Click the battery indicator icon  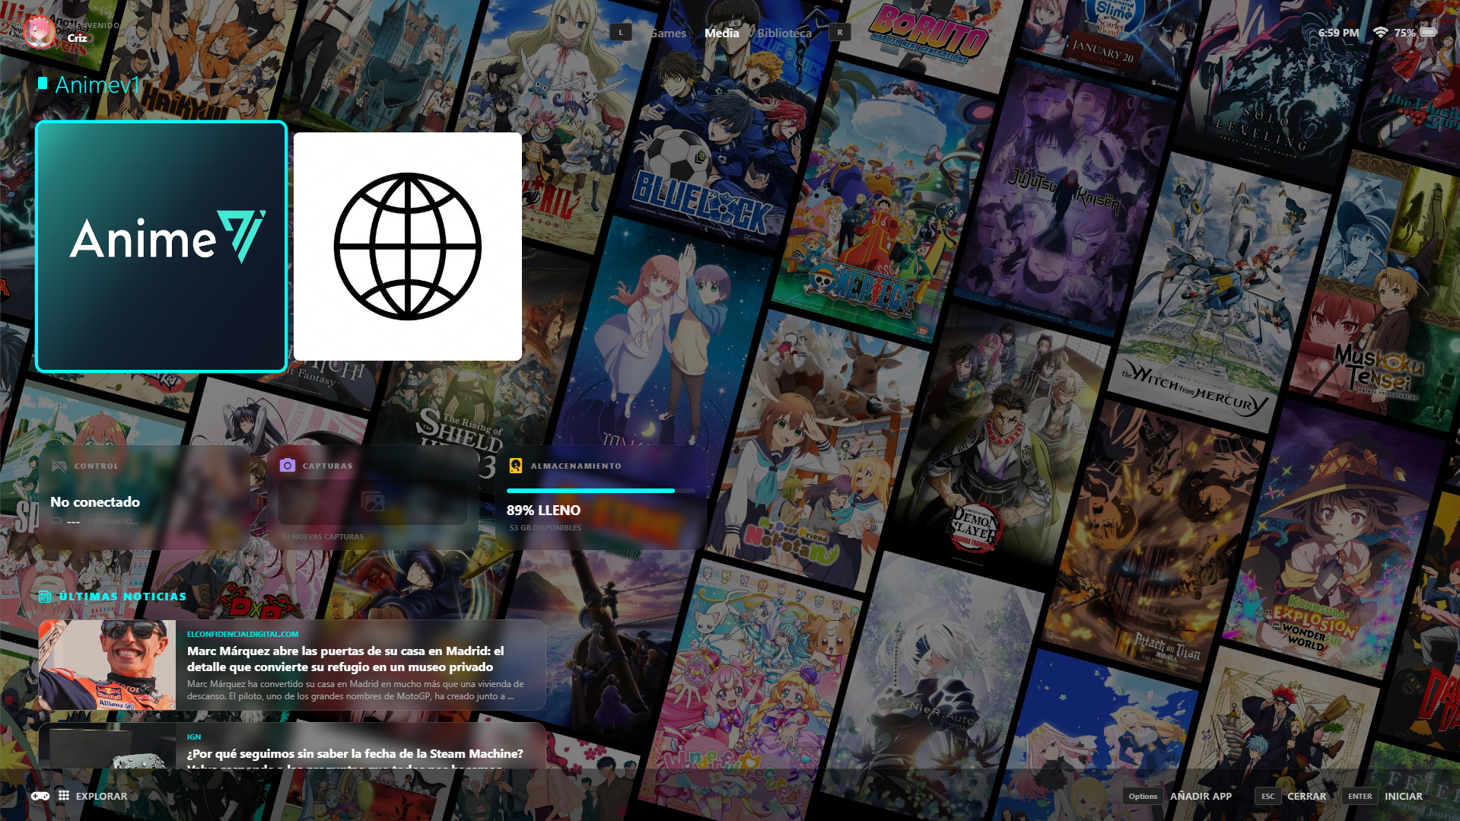1428,32
